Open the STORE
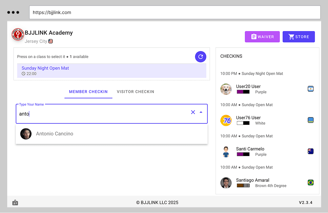This screenshot has width=328, height=213. tap(298, 37)
